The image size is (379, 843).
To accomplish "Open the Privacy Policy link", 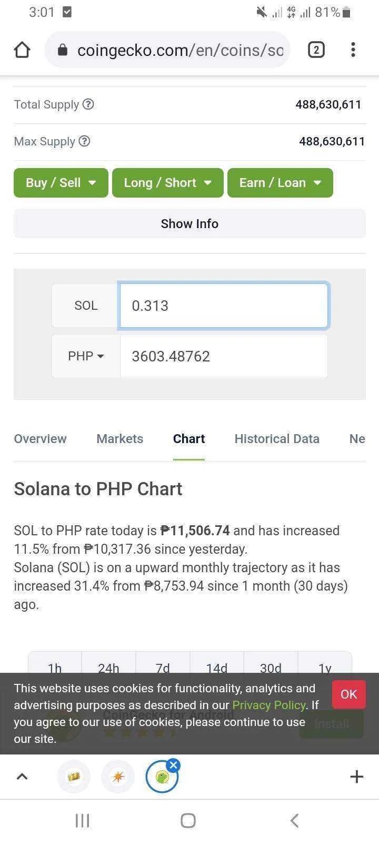I will [269, 705].
